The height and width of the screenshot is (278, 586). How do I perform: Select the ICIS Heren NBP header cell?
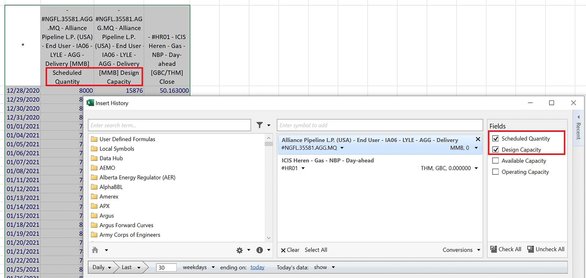click(x=167, y=46)
